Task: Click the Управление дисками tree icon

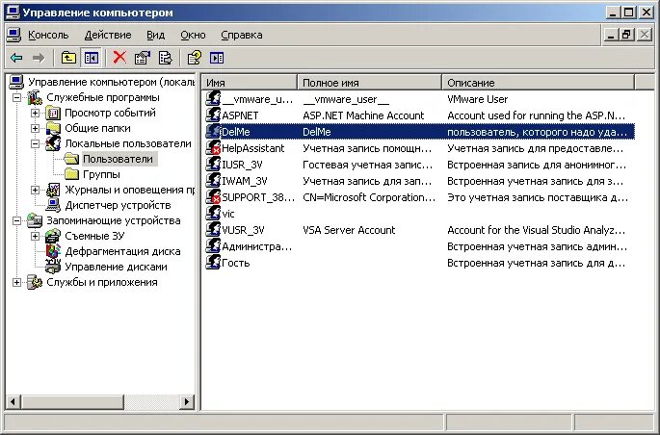Action: pos(53,267)
